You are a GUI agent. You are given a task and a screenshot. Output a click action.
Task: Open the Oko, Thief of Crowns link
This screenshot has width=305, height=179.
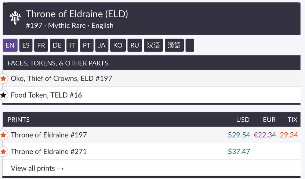coord(61,79)
